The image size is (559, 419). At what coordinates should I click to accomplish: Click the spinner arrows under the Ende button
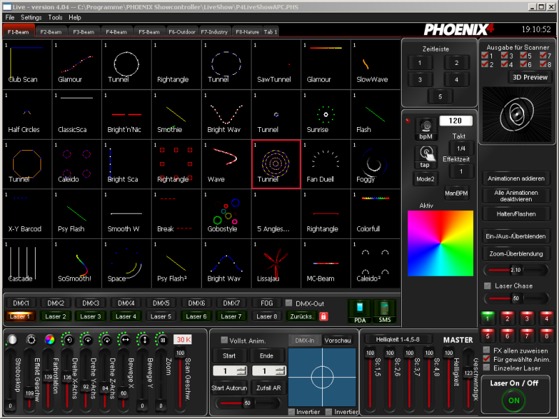[281, 371]
